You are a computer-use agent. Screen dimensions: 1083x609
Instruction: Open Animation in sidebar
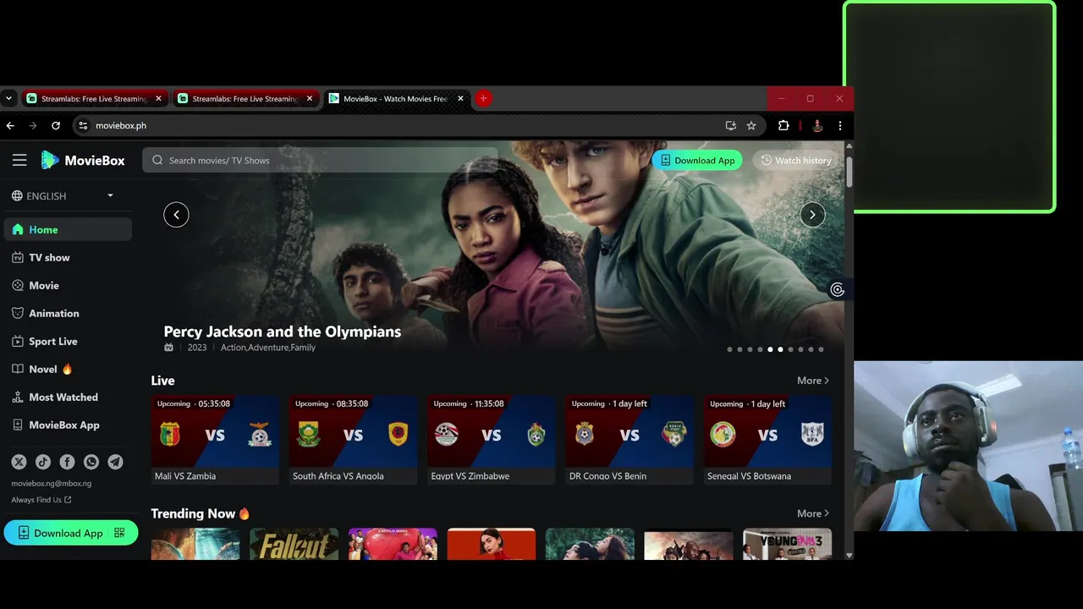point(68,313)
